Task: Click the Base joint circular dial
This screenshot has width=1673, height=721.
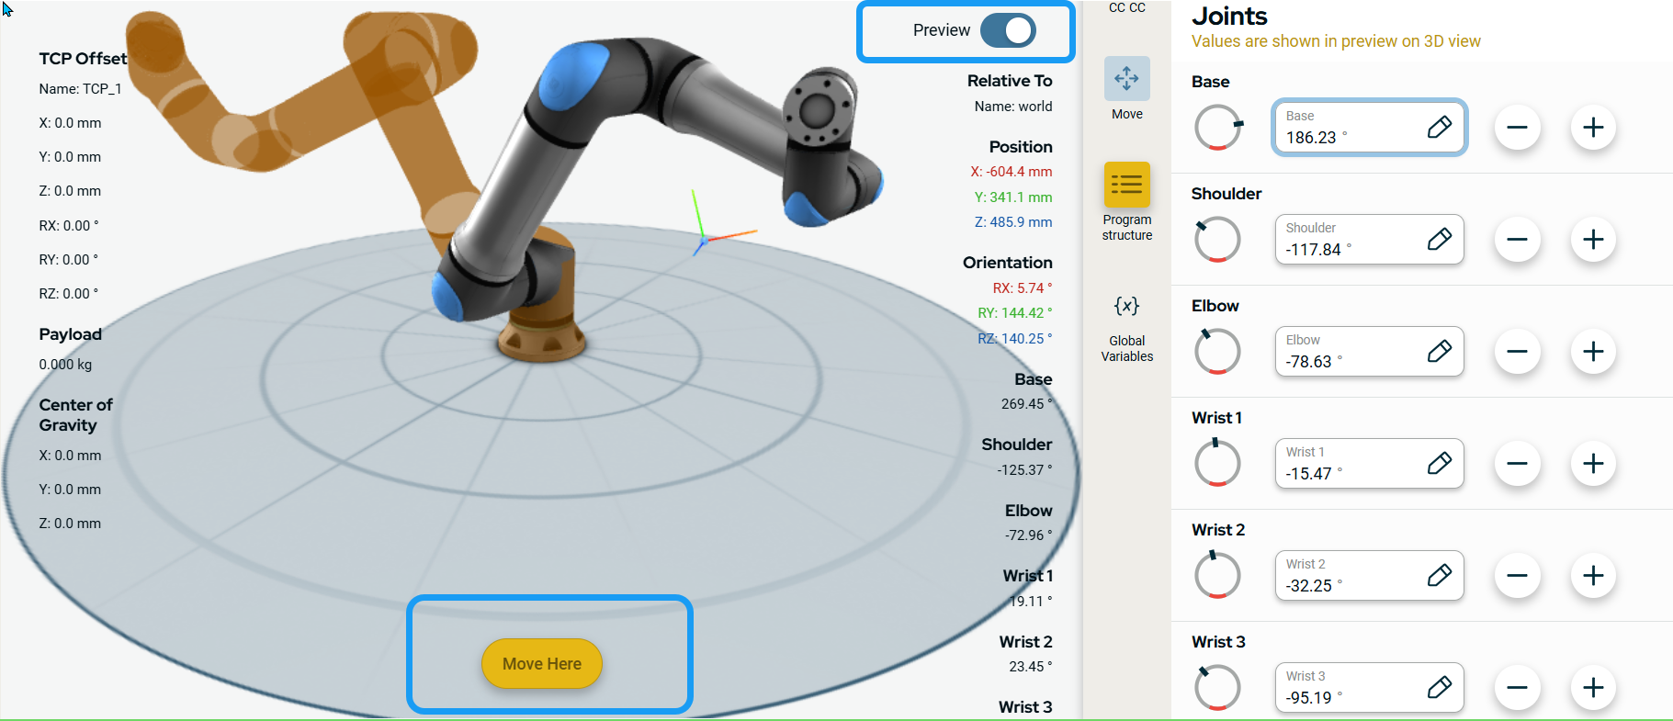Action: pos(1217,128)
